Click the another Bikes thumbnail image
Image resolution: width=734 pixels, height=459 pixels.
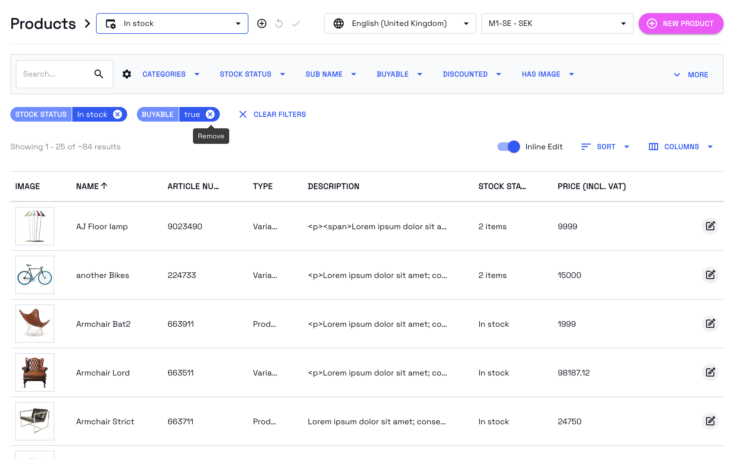(x=35, y=275)
